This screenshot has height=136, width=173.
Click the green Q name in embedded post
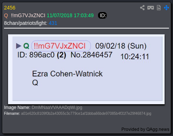pos(26,46)
